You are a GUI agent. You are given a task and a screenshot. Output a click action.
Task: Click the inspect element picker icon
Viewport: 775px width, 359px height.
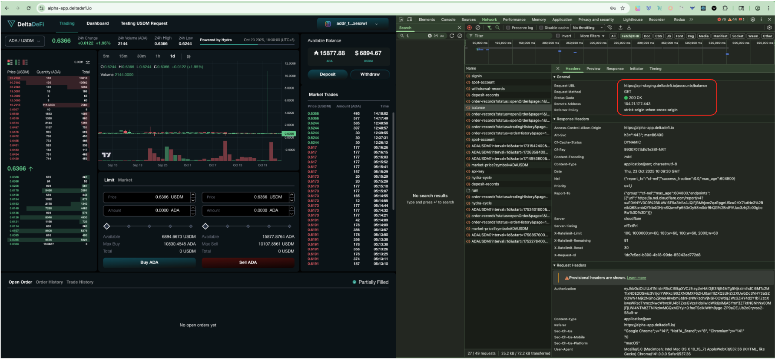(x=401, y=20)
